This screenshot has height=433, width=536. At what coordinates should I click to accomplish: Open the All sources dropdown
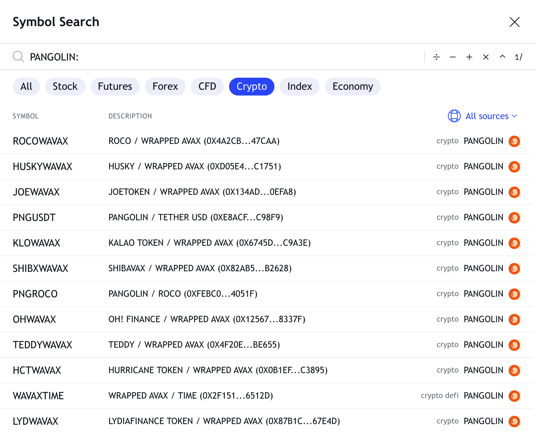point(482,116)
